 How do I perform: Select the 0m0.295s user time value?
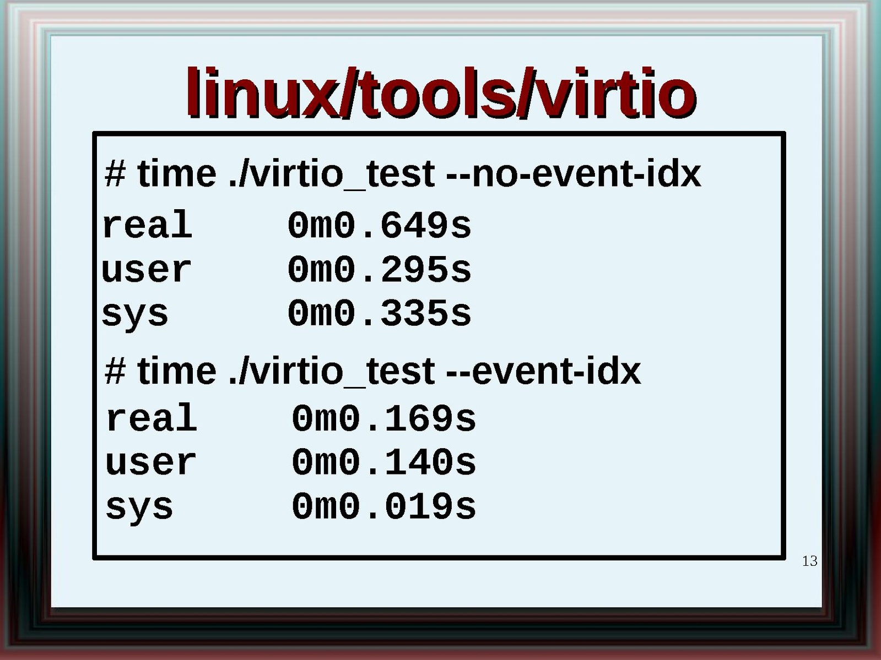pos(379,270)
